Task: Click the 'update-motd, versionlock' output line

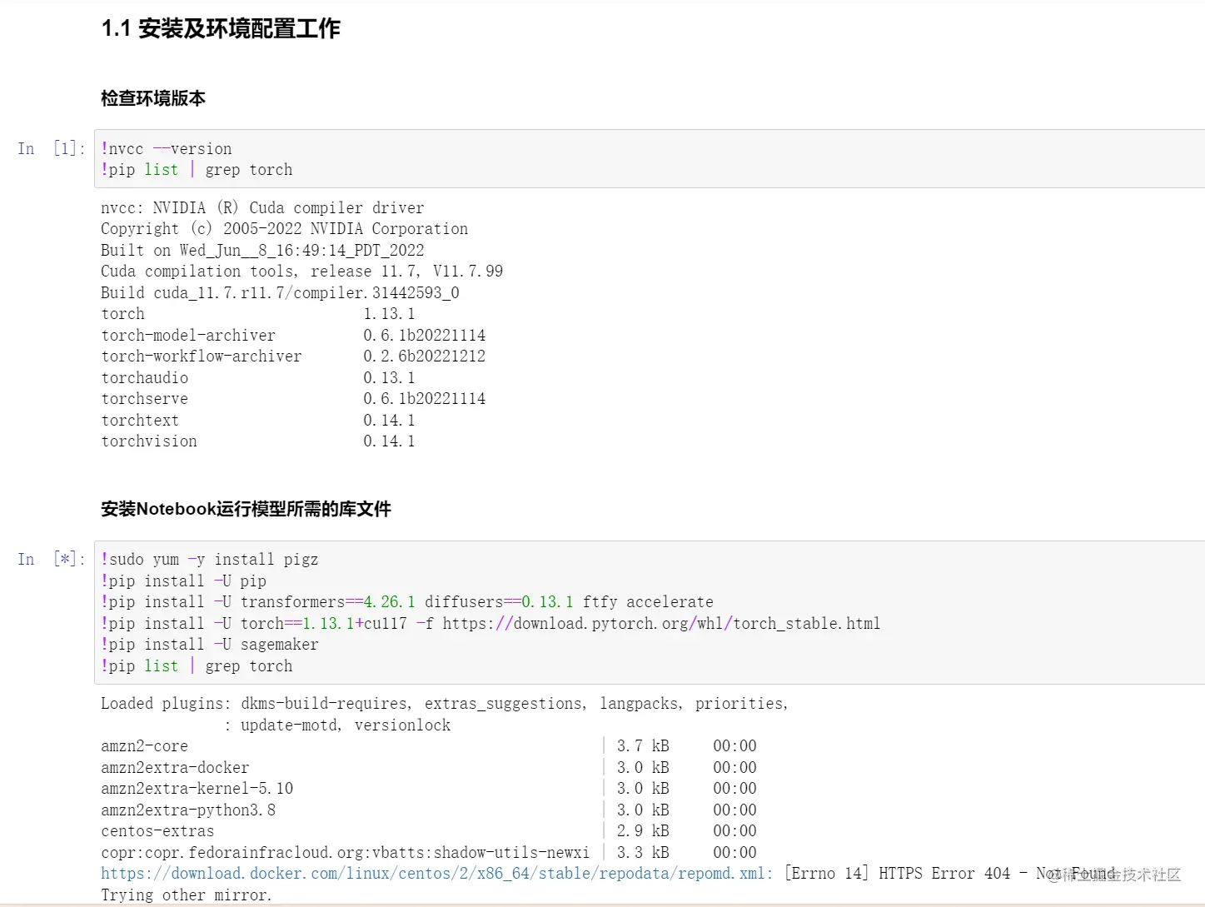Action: (337, 725)
